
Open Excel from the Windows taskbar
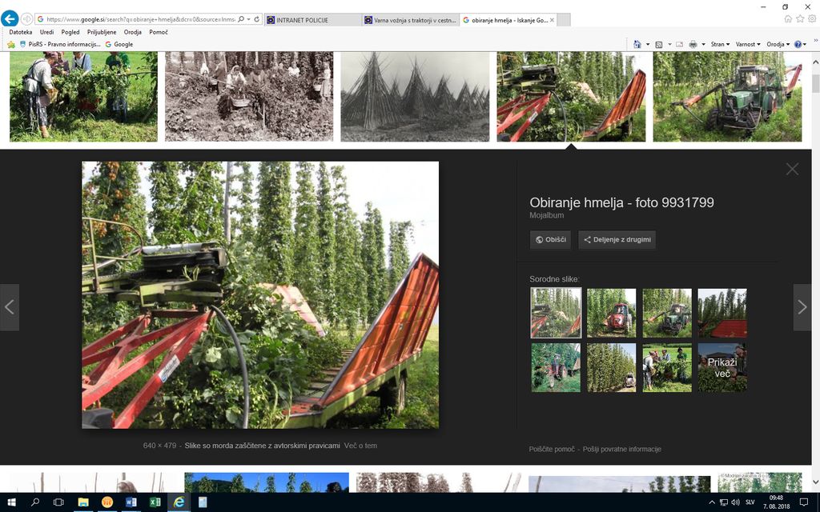155,502
